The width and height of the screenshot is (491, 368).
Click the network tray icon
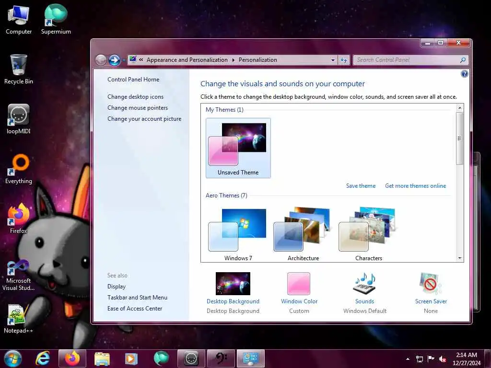click(x=419, y=359)
